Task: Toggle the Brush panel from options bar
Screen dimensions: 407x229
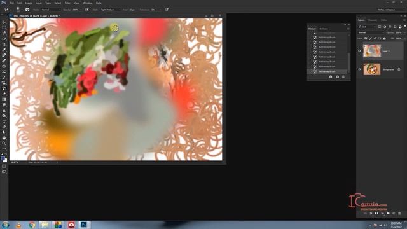Action: point(27,10)
